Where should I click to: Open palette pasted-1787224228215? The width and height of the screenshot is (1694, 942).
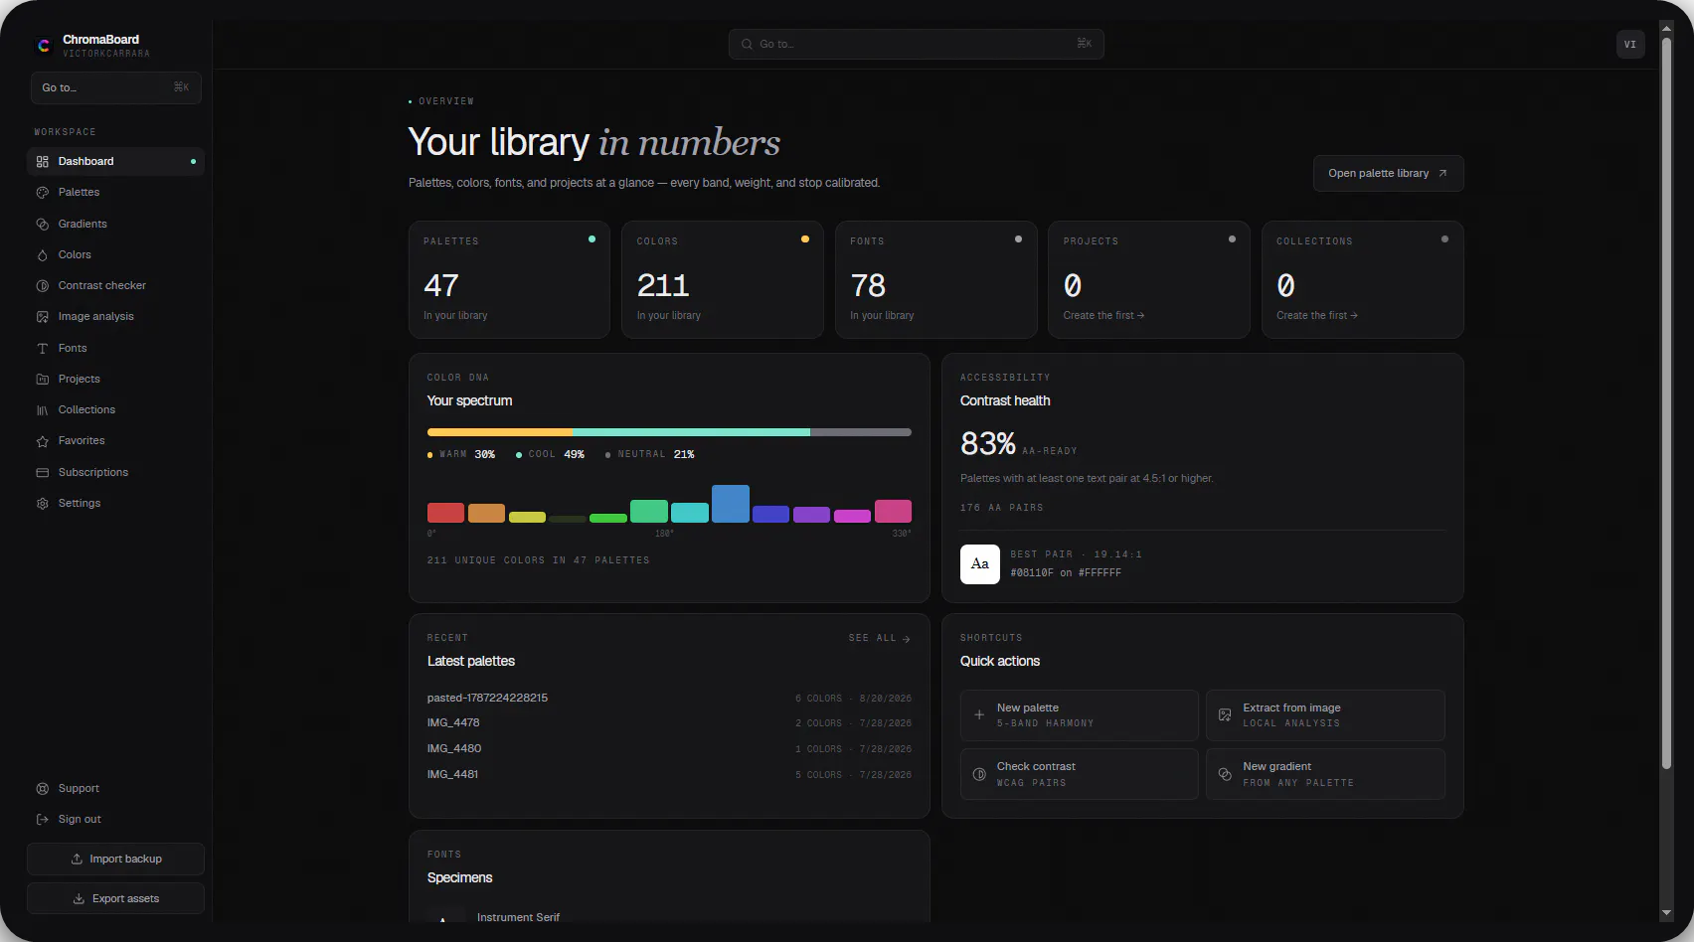point(669,698)
